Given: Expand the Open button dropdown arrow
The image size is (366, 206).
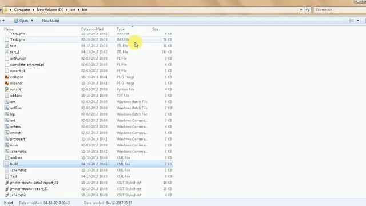Looking at the screenshot, I should 32,21.
